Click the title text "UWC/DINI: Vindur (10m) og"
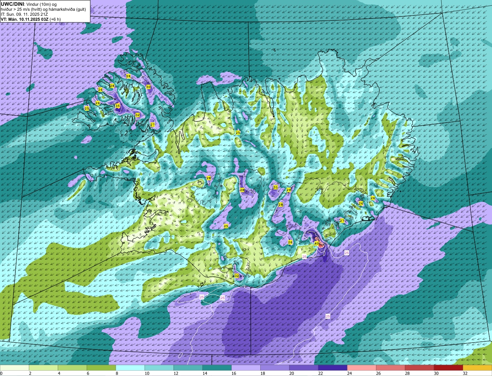 pyautogui.click(x=29, y=4)
